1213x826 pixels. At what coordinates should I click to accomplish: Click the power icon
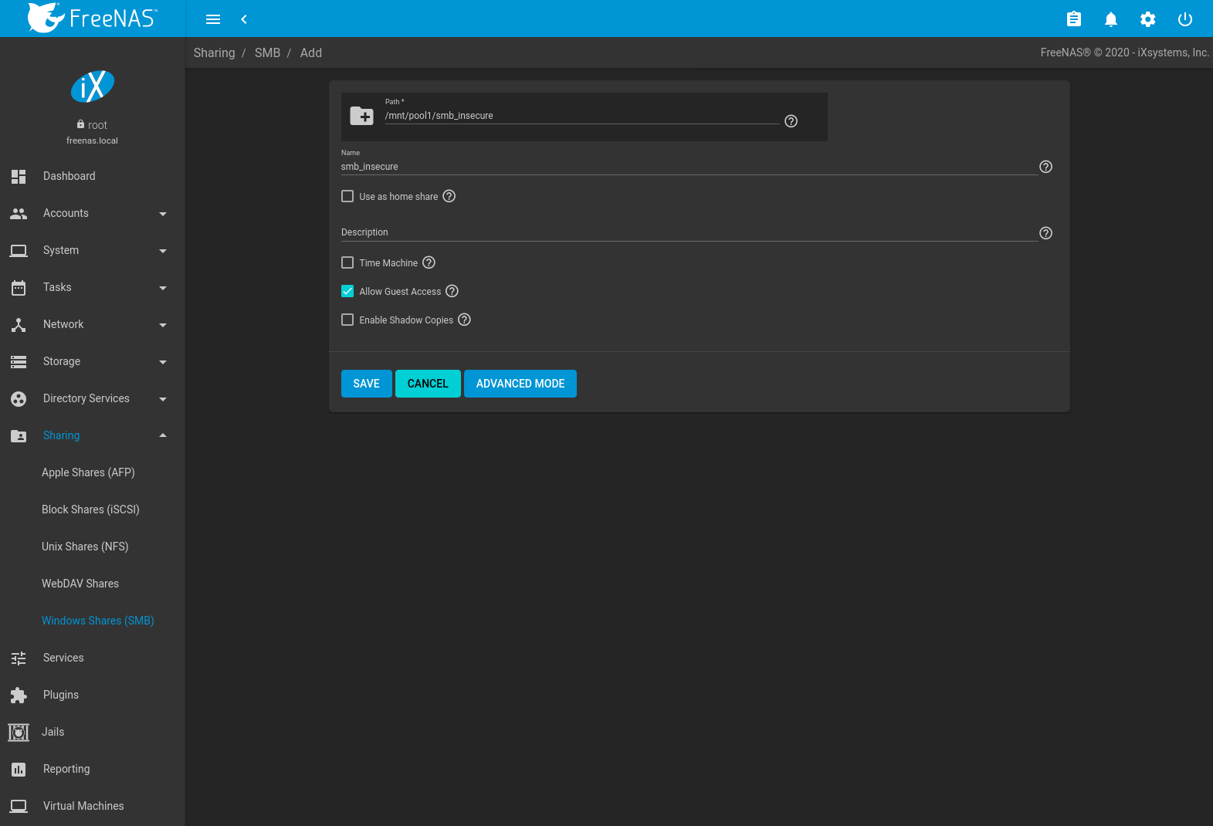1184,19
